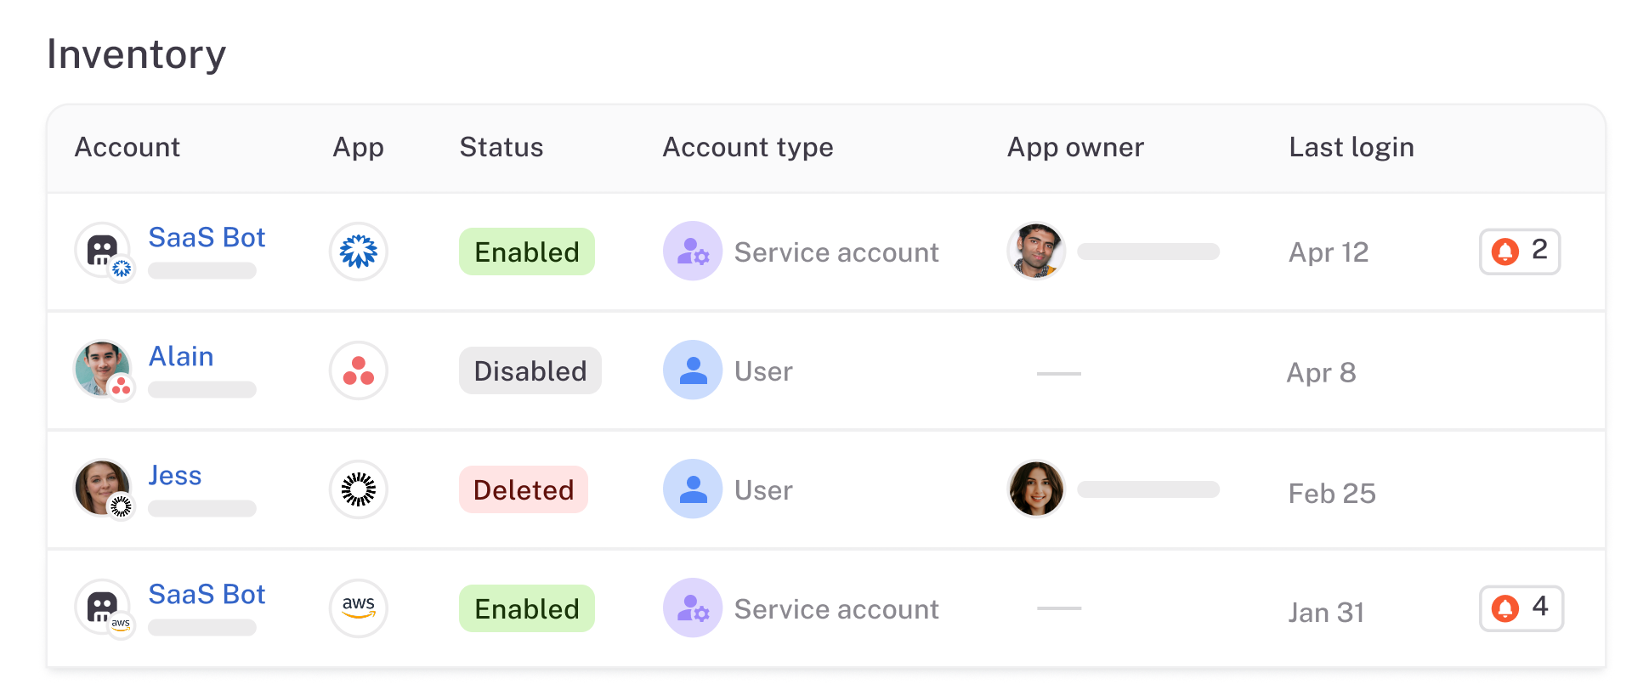Screen dimensions: 1649x684
Task: Open the Account column header sort
Action: pos(127,147)
